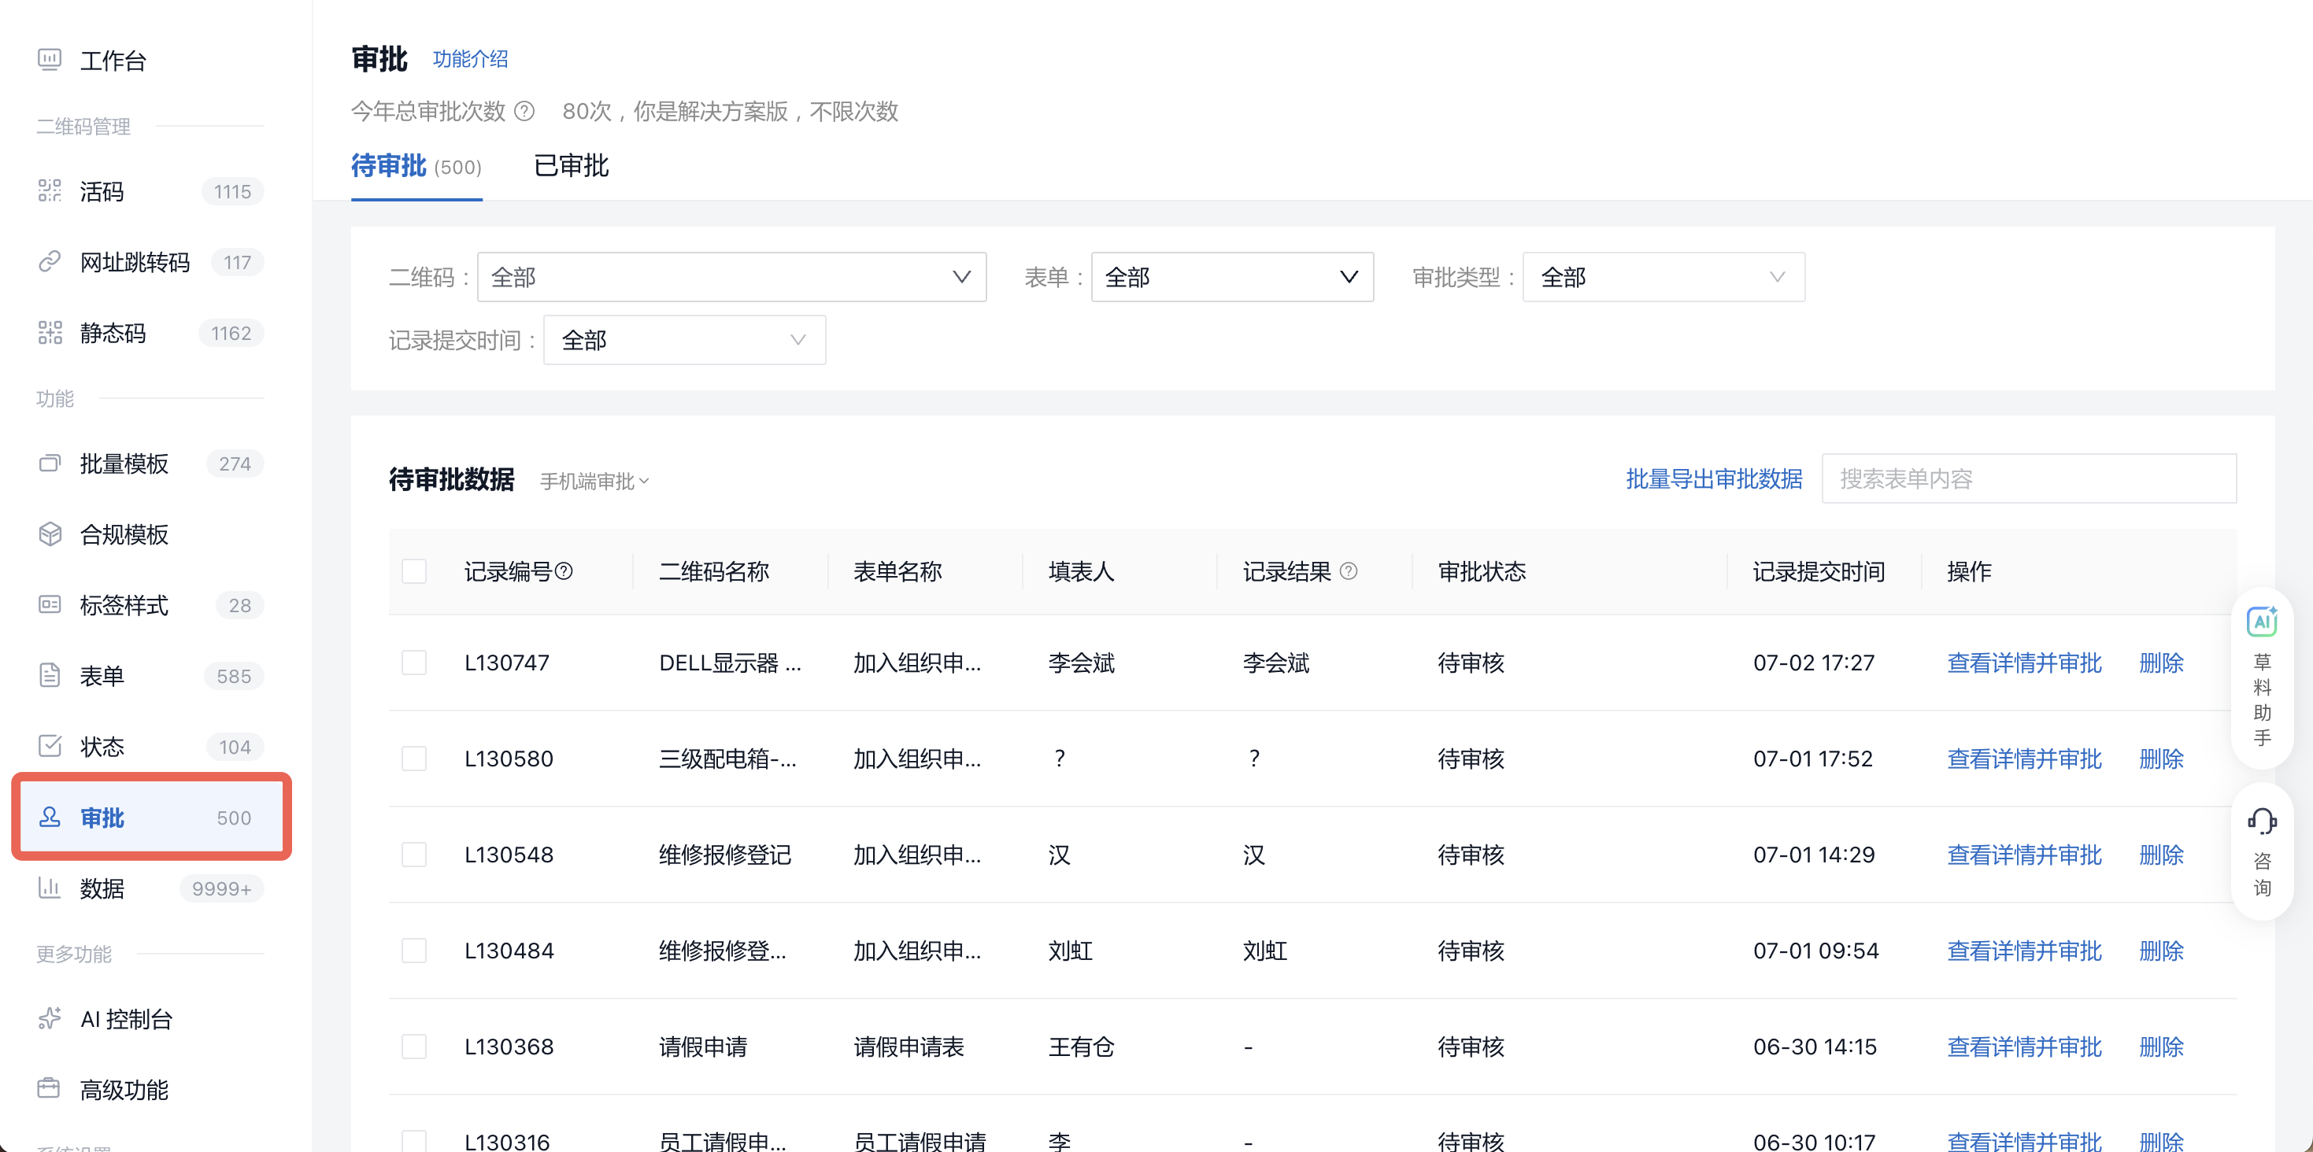Image resolution: width=2313 pixels, height=1152 pixels.
Task: Click DELL显示器 QR code name cell
Action: [730, 663]
